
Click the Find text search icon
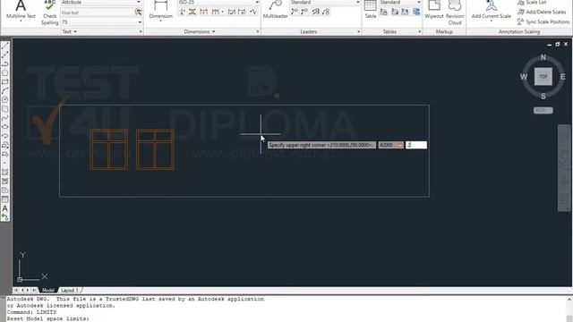138,13
